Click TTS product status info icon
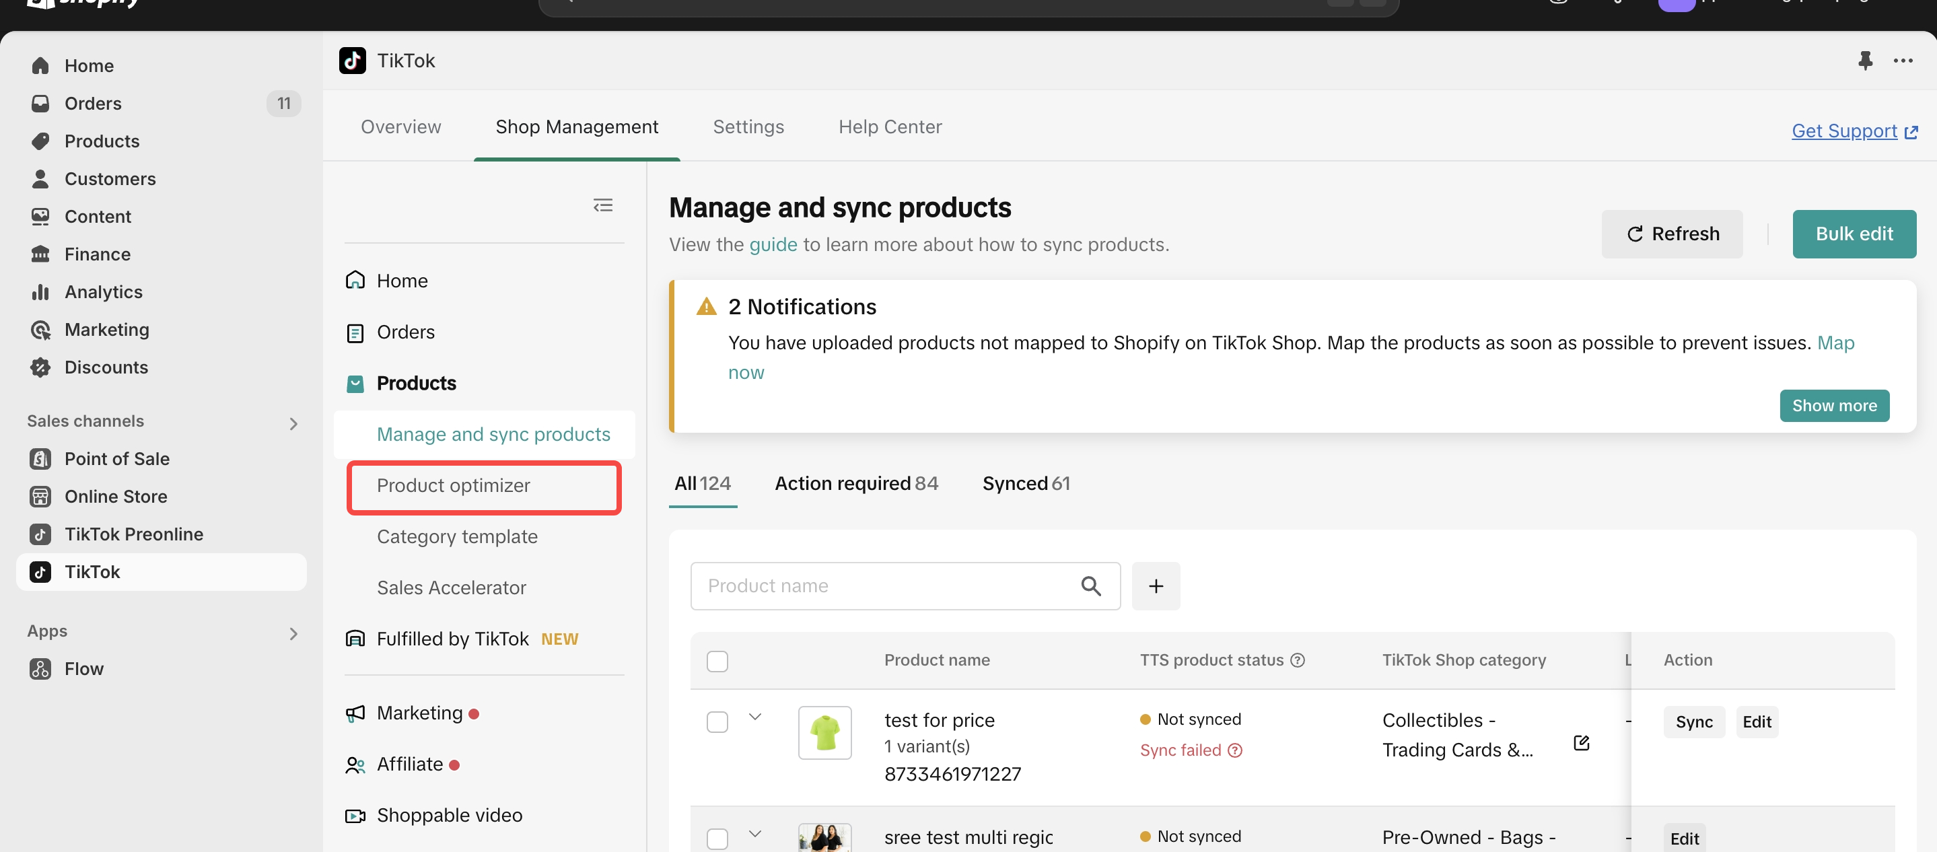Viewport: 1937px width, 852px height. [1297, 660]
